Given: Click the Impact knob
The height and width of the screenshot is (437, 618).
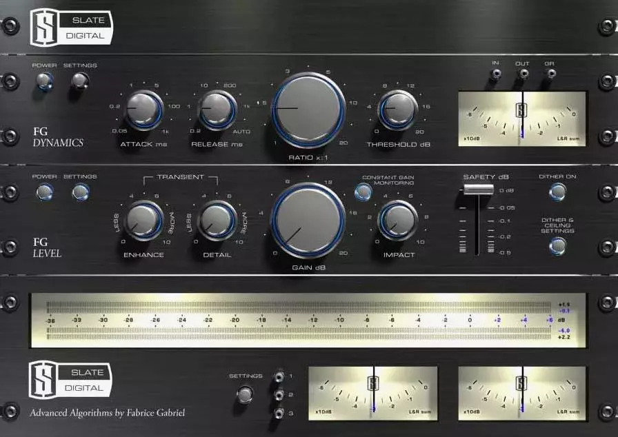Looking at the screenshot, I should tap(398, 220).
